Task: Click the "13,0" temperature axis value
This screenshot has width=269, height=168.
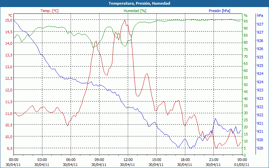Action: point(9,67)
